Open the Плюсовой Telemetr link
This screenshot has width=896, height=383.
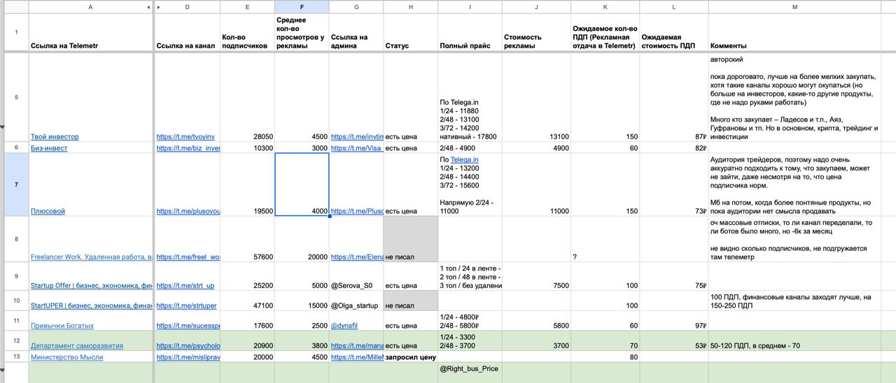48,211
